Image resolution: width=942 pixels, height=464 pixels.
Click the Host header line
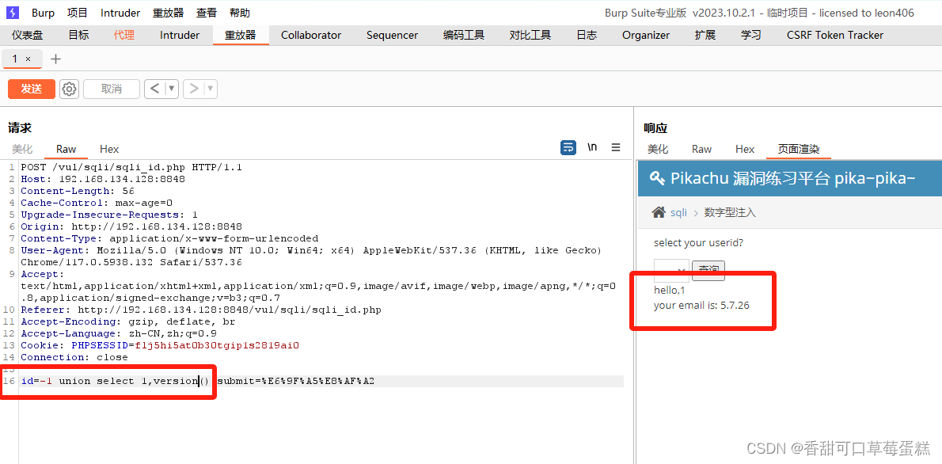pyautogui.click(x=103, y=179)
